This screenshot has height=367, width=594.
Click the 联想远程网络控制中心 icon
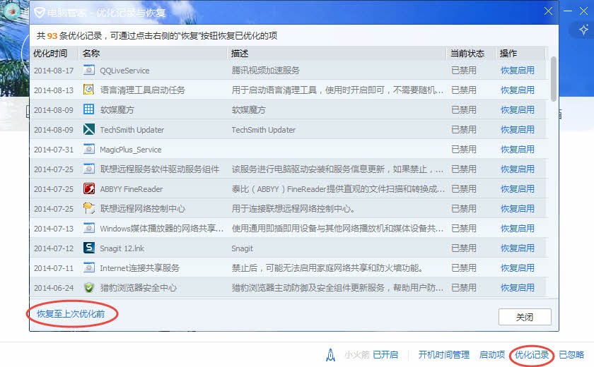pos(88,208)
